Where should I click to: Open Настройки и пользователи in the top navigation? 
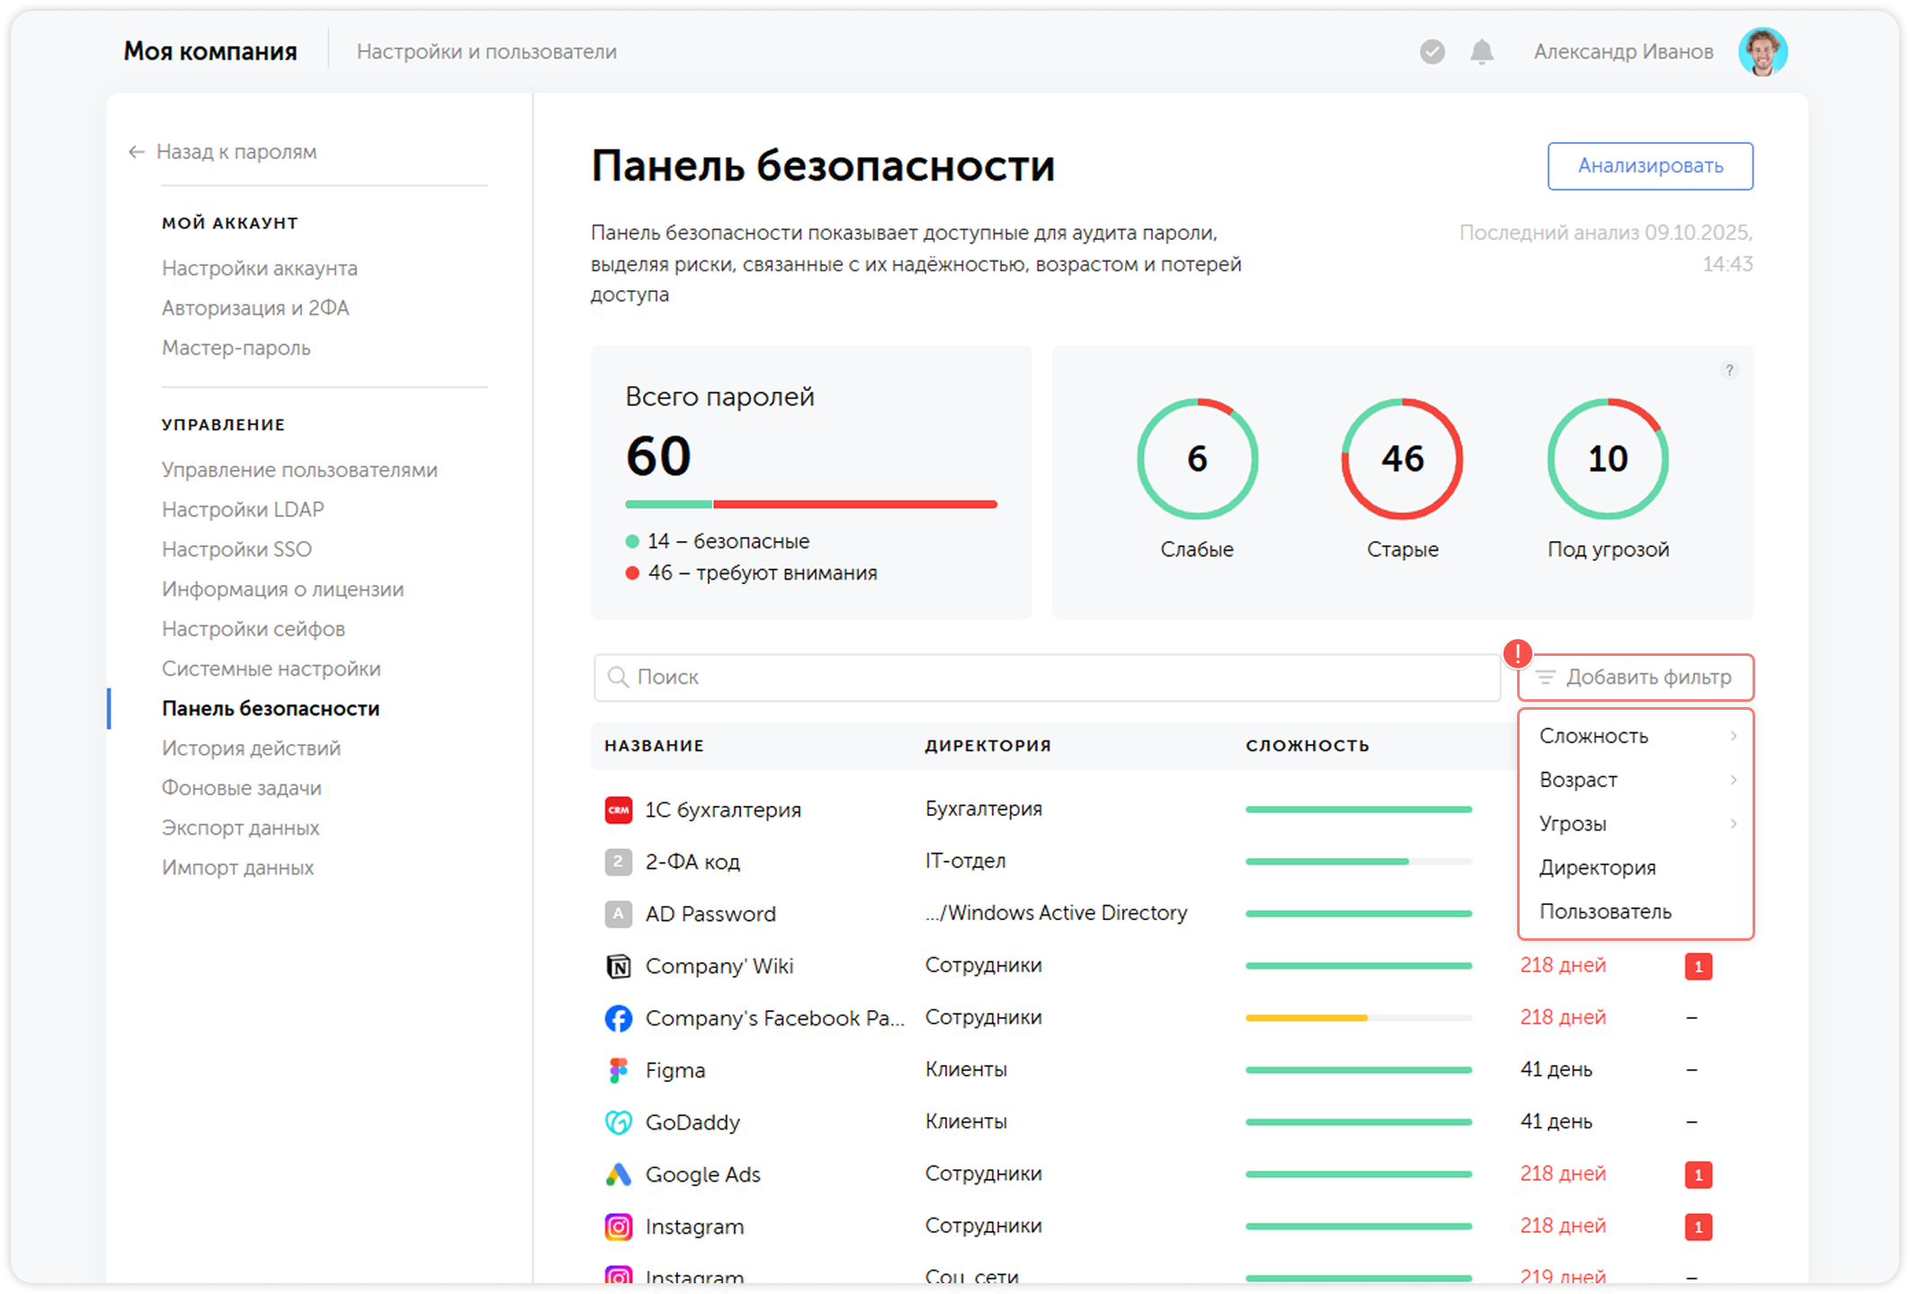(488, 51)
